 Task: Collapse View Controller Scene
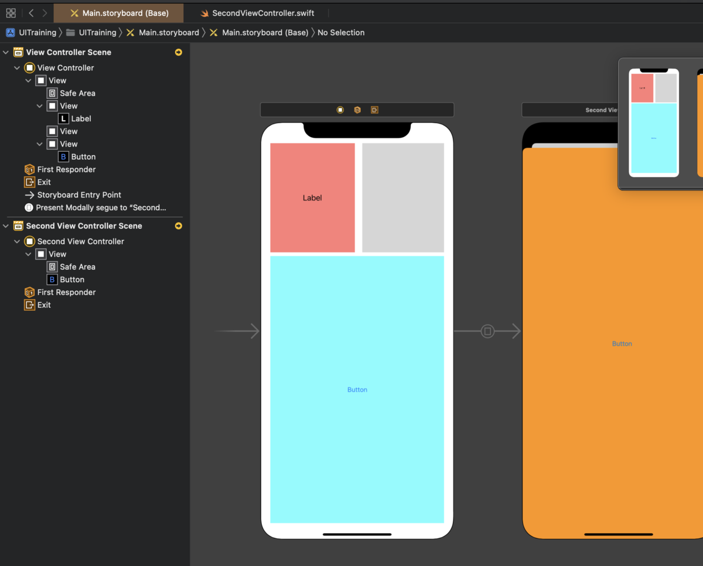point(6,52)
